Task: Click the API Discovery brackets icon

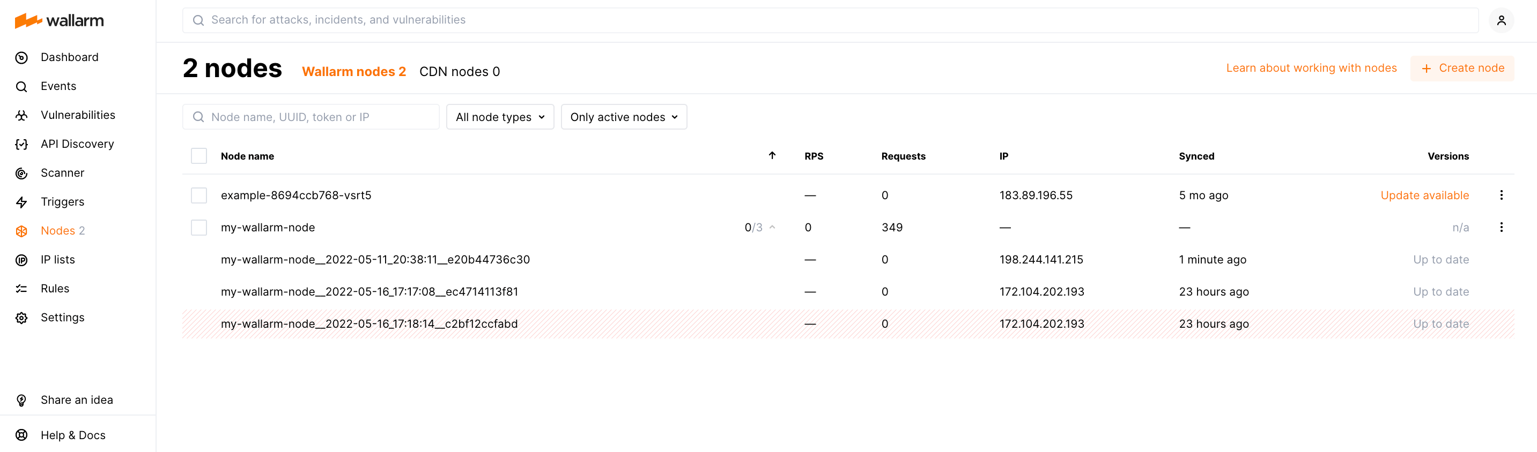Action: click(x=21, y=144)
